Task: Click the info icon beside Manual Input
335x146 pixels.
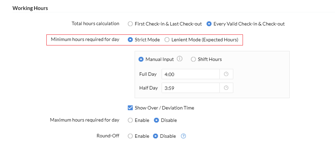Action: [x=180, y=59]
